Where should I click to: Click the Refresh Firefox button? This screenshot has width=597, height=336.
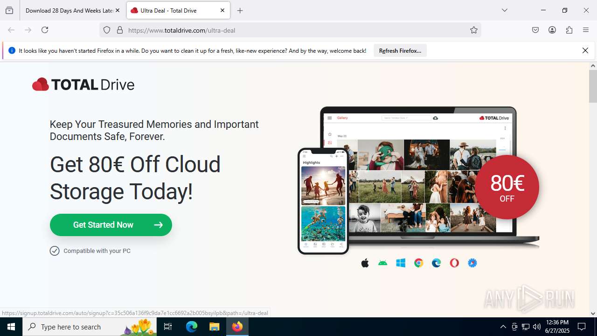click(x=400, y=50)
